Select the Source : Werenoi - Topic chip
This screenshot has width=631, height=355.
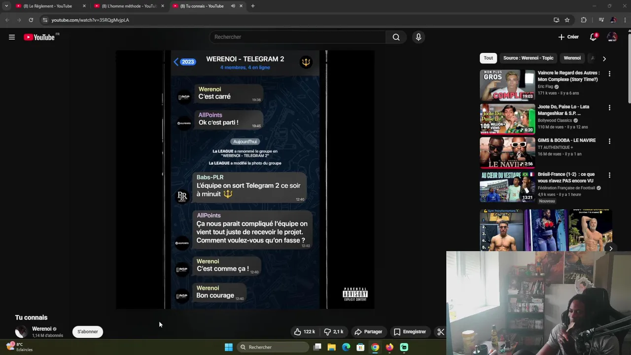click(x=528, y=58)
